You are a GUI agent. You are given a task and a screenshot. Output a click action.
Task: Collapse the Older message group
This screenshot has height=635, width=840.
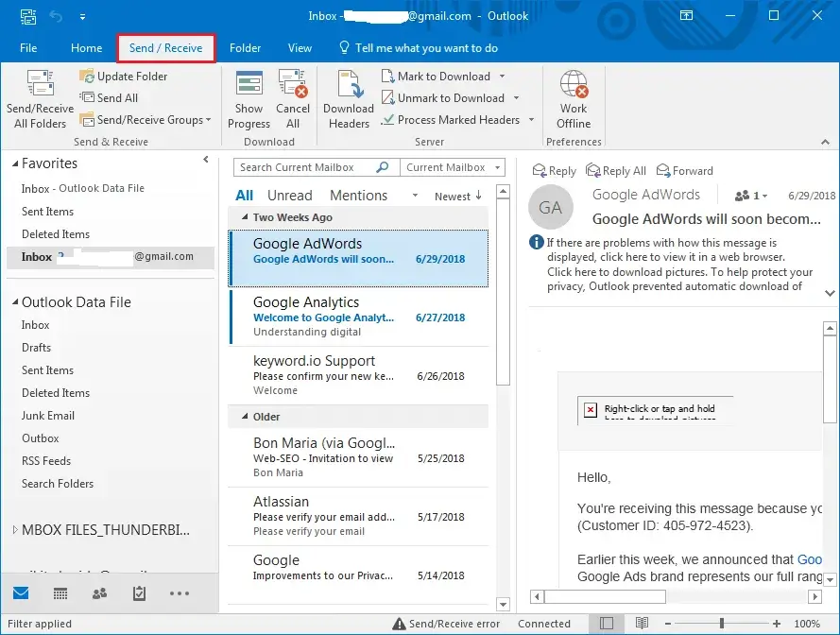[245, 417]
